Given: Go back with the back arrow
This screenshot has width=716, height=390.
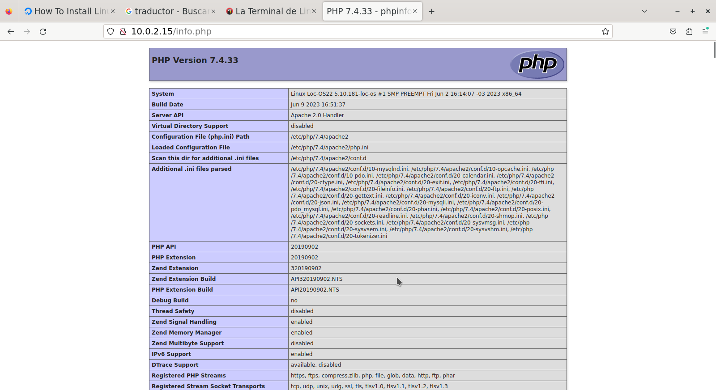Looking at the screenshot, I should tap(11, 31).
